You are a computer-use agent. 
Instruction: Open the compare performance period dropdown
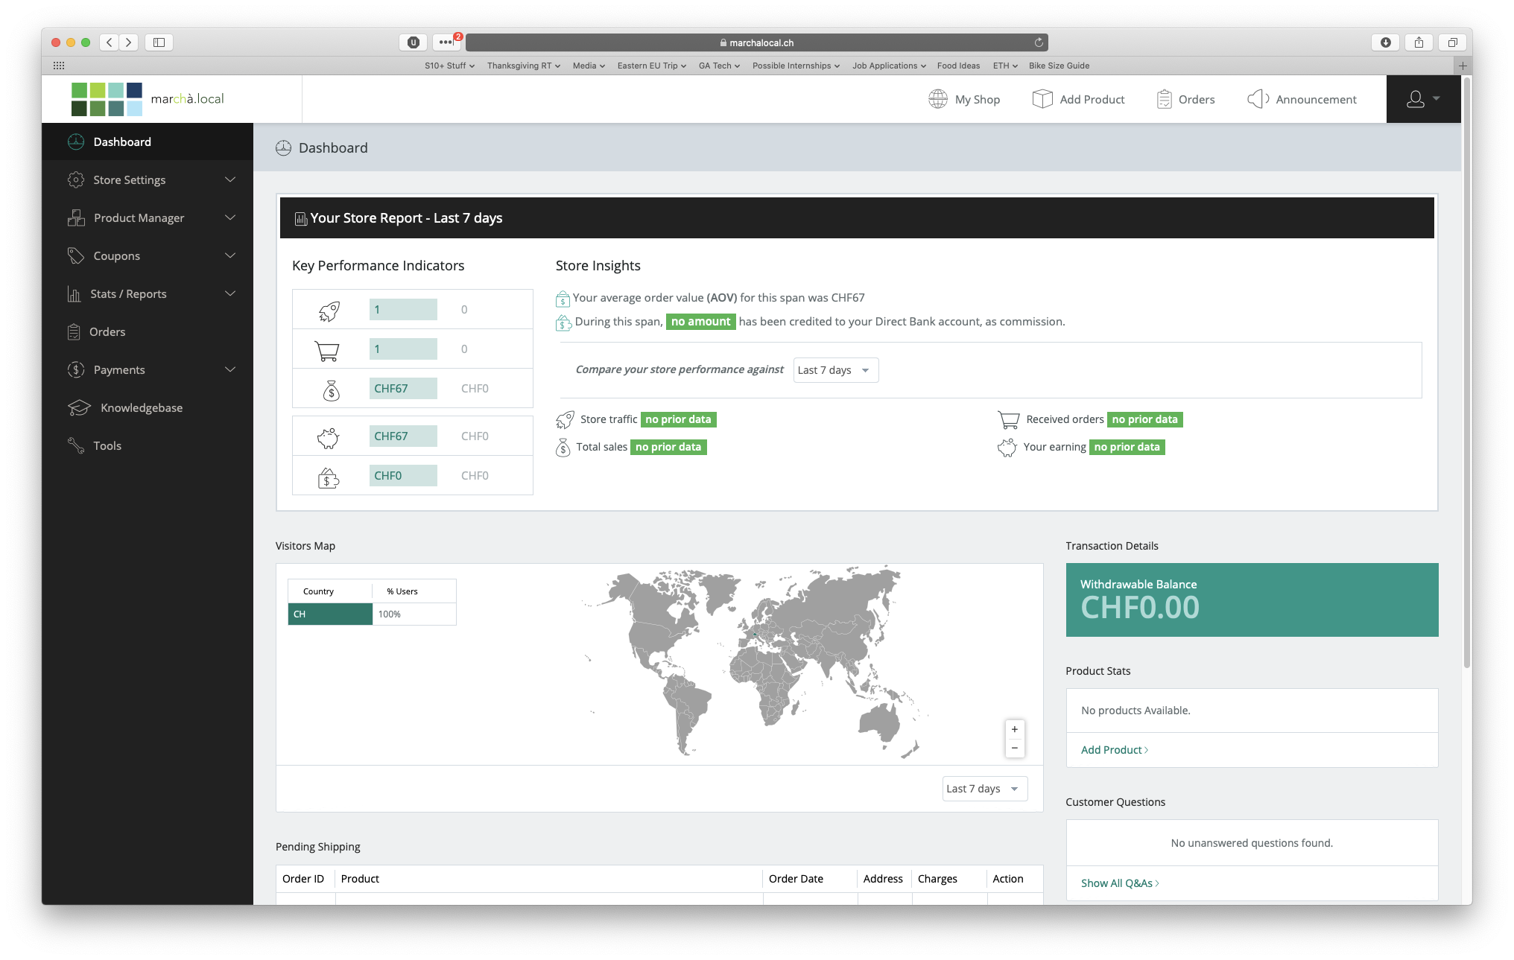[x=835, y=370]
